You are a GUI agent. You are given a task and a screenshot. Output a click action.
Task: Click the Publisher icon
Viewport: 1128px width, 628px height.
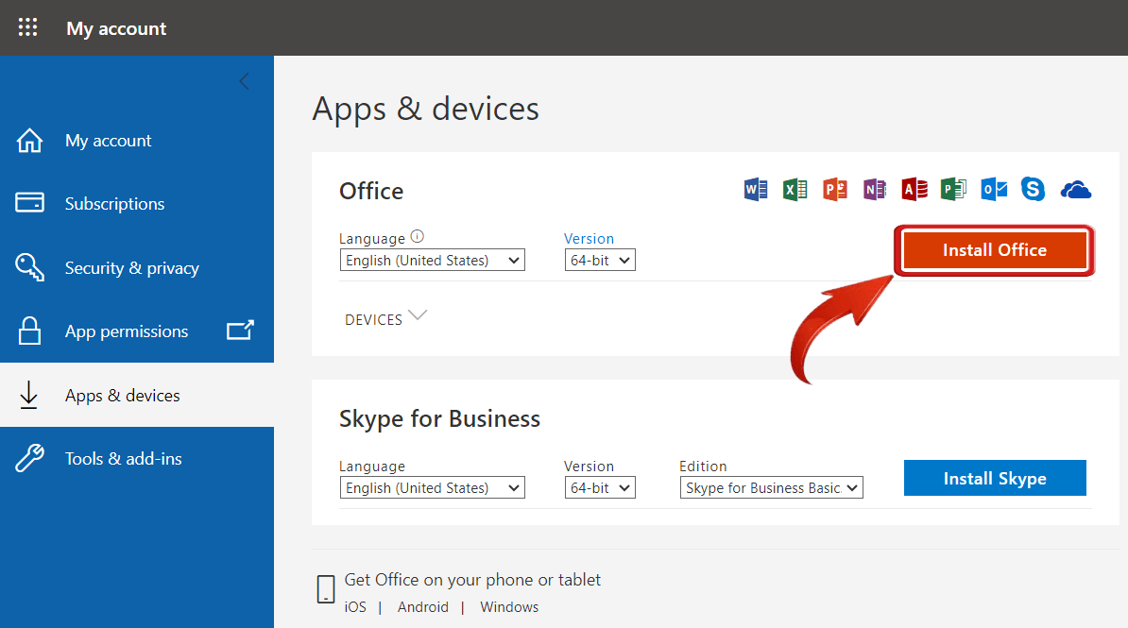(953, 189)
